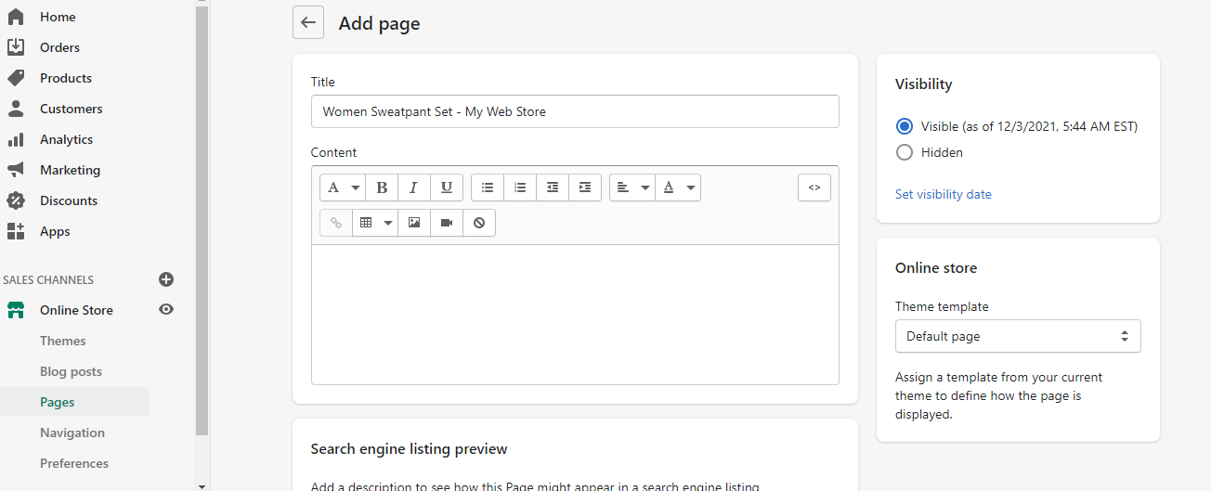This screenshot has height=491, width=1211.
Task: Click the Set visibility date link
Action: coord(944,194)
